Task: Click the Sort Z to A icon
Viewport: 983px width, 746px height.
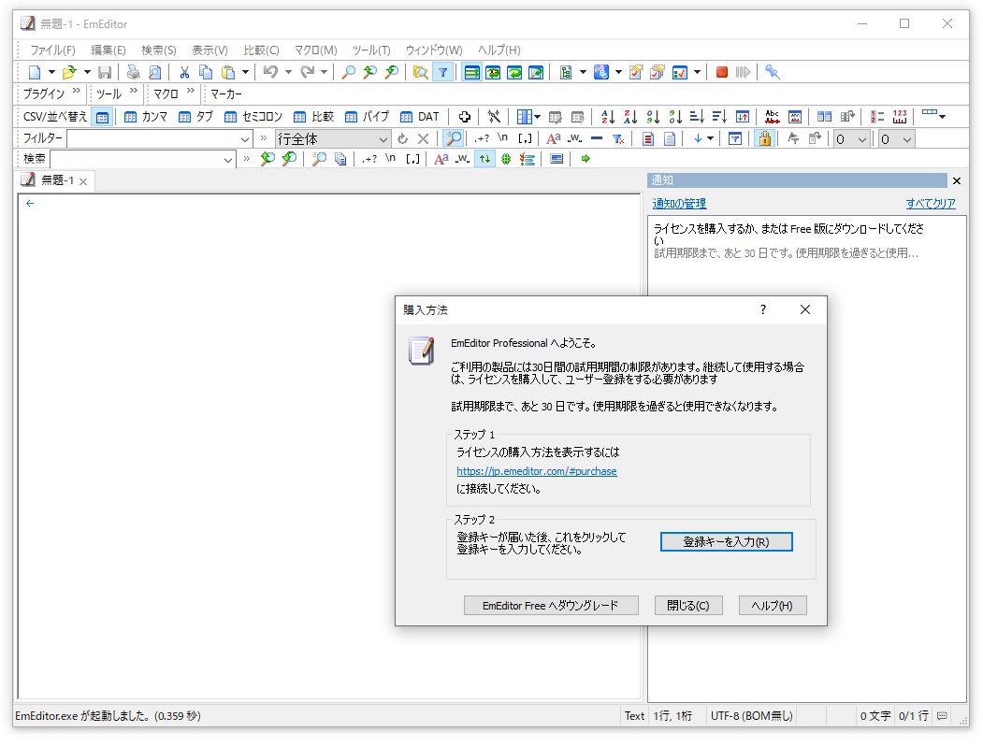Action: 630,117
